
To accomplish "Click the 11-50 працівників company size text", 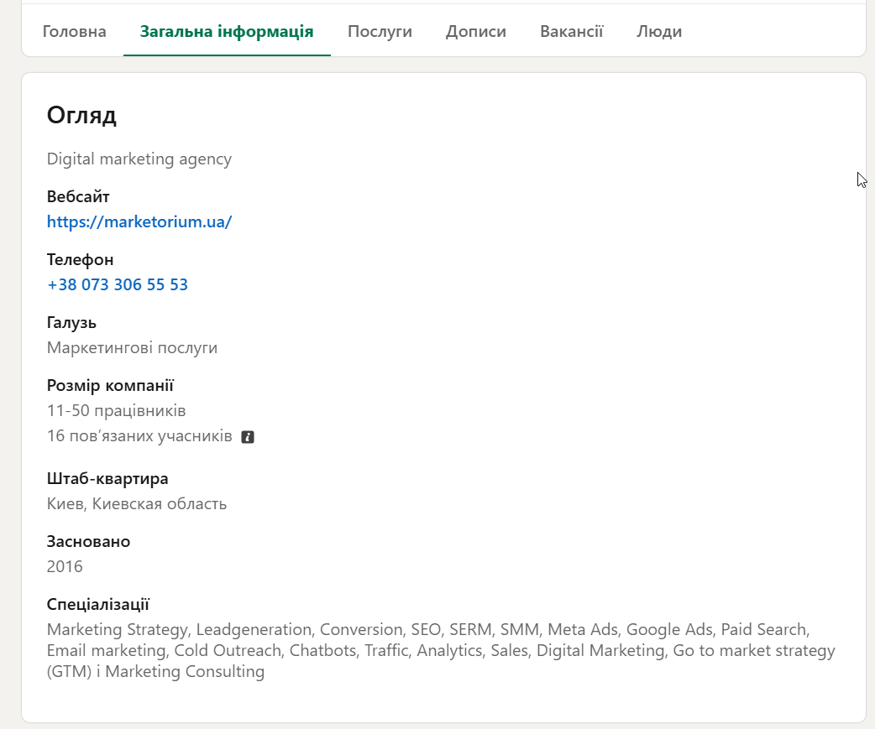I will click(116, 411).
